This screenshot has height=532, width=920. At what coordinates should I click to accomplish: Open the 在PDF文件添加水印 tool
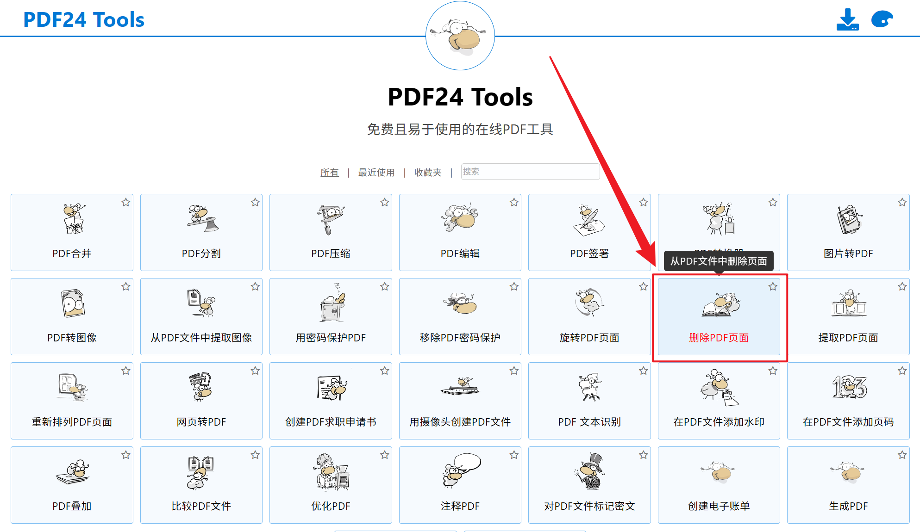coord(718,401)
